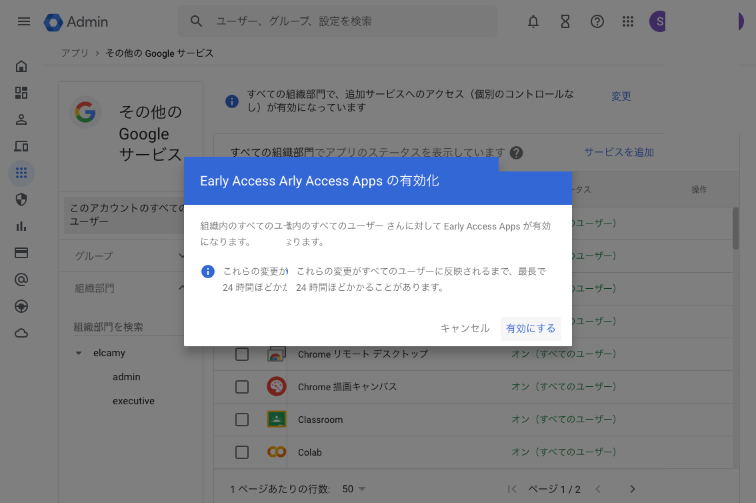Open the rows per page dropdown

coord(354,489)
